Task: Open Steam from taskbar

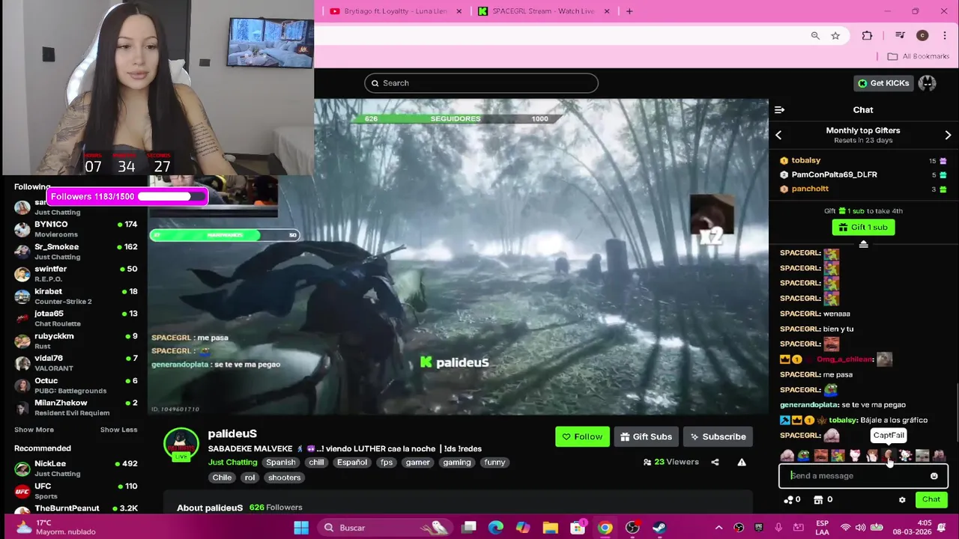Action: 659,528
